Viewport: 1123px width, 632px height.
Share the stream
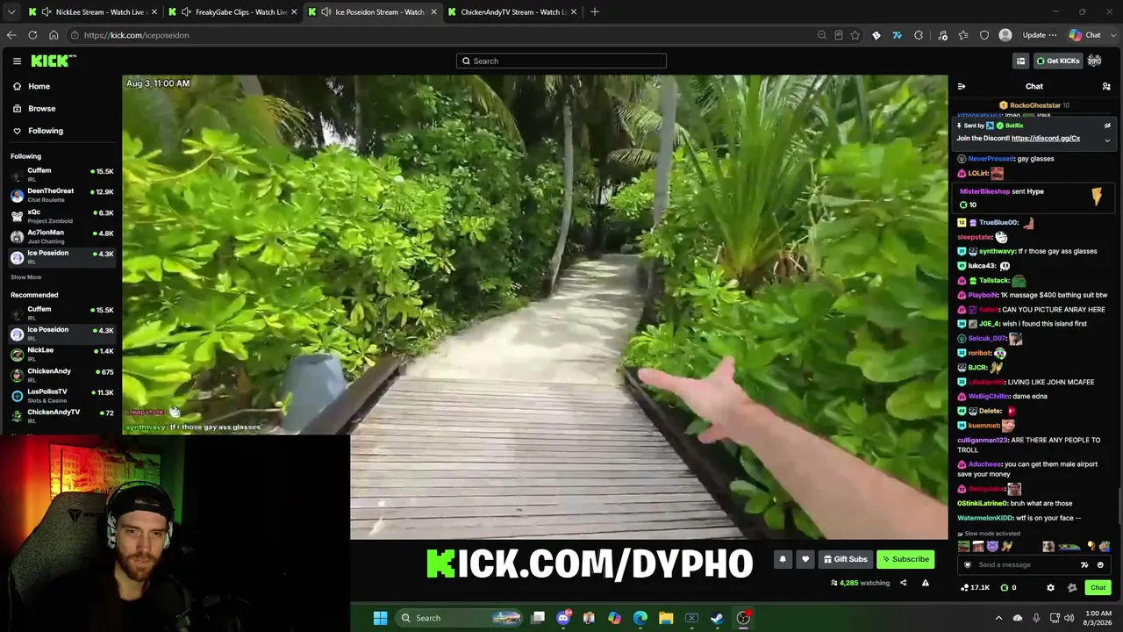click(x=903, y=583)
